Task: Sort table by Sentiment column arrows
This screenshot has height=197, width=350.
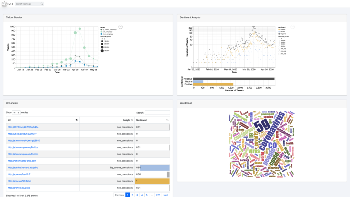Action: pos(167,120)
